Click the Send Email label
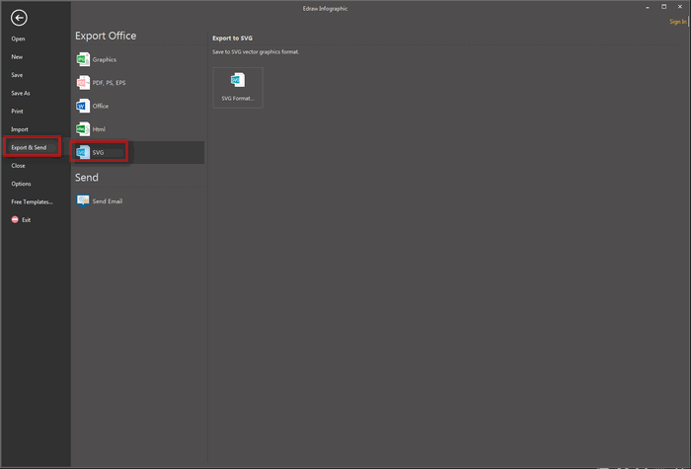 (108, 201)
